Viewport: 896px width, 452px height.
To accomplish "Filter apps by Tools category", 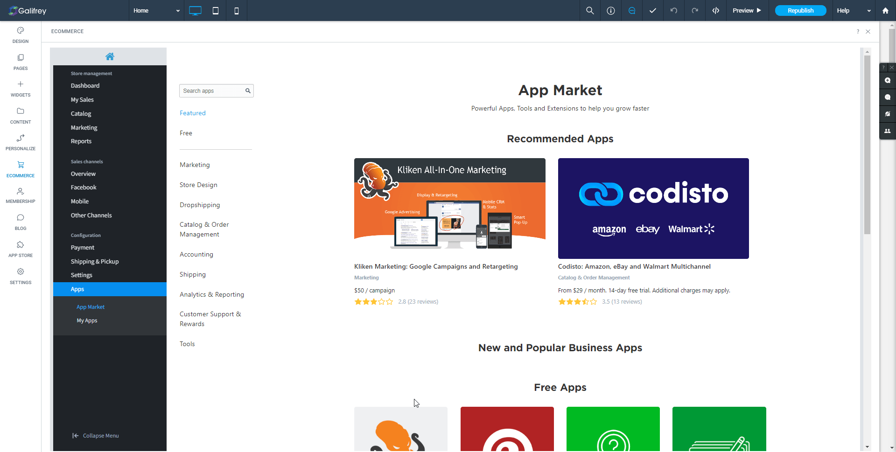I will (x=187, y=344).
